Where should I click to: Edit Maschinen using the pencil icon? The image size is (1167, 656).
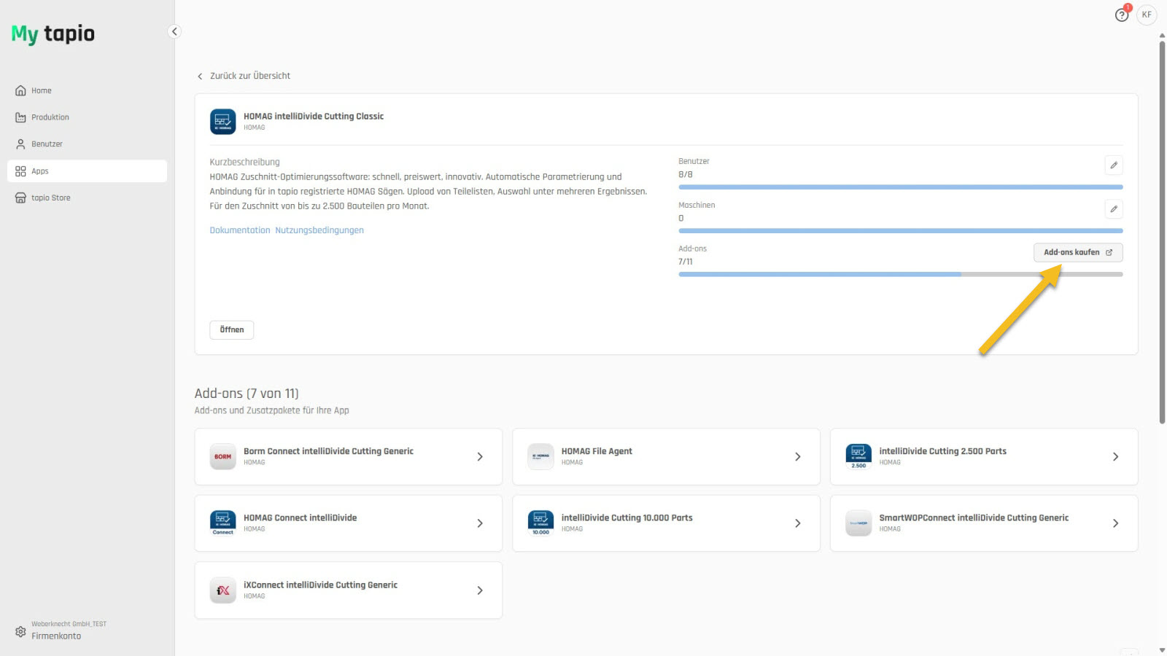(x=1113, y=209)
